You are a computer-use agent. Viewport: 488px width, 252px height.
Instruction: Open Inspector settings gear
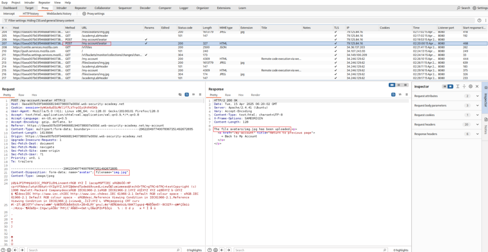(x=470, y=86)
